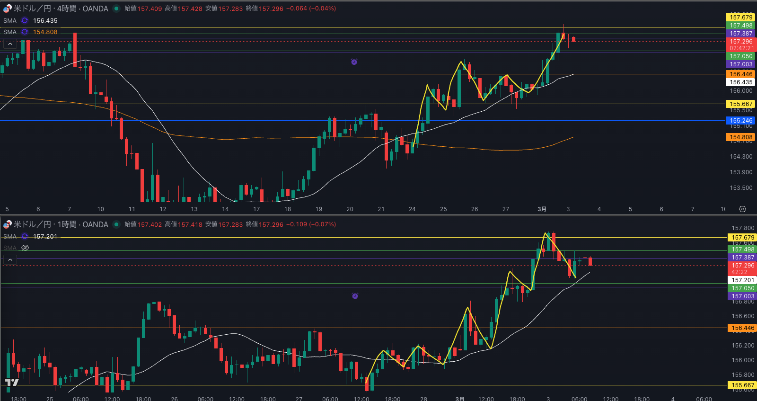Viewport: 757px width, 401px height.
Task: Click the refresh icon beside SMA 157.201
Action: (x=25, y=236)
